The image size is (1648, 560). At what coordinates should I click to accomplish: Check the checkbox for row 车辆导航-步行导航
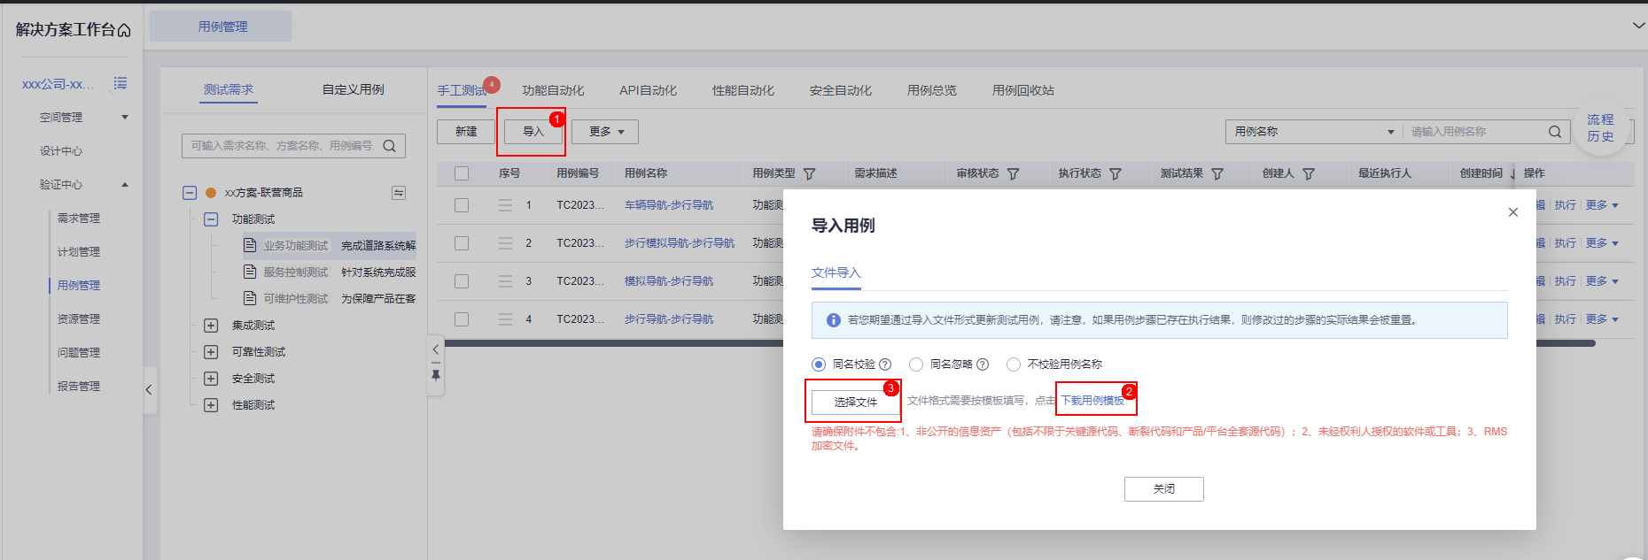(x=462, y=205)
